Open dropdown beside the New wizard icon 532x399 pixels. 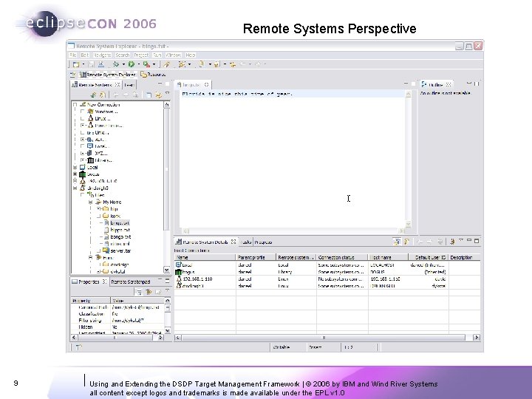[83, 64]
